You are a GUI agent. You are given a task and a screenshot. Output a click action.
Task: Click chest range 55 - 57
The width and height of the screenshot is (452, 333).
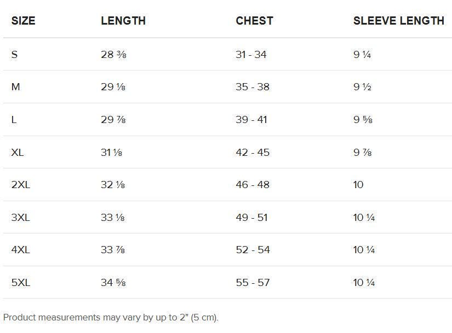point(253,283)
